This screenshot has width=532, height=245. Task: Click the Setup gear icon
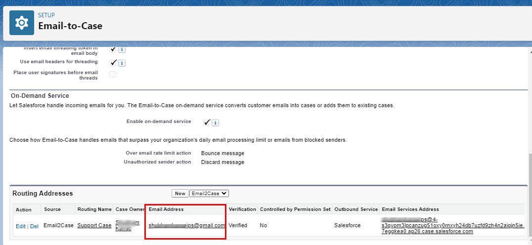coord(22,23)
